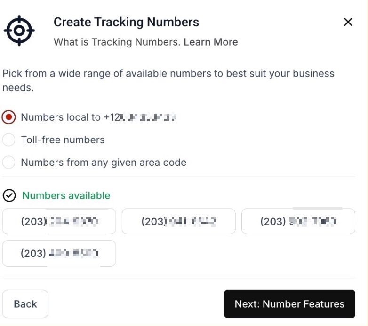Image resolution: width=368 pixels, height=326 pixels.
Task: Select Numbers from any given area code radio
Action: pyautogui.click(x=9, y=163)
